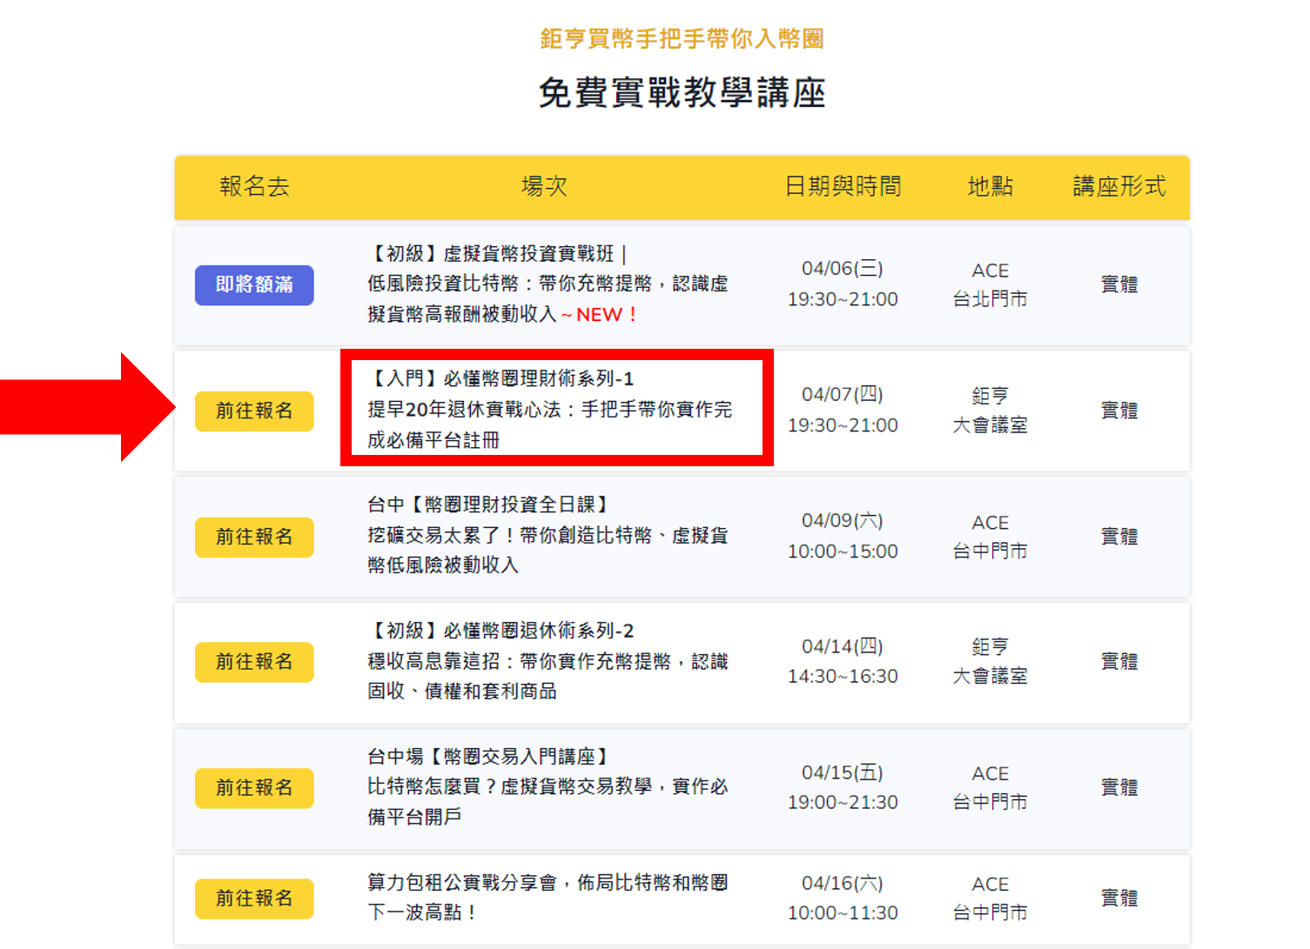Register via 前往報名 for the 04/14 session
The image size is (1310, 949).
[x=254, y=662]
